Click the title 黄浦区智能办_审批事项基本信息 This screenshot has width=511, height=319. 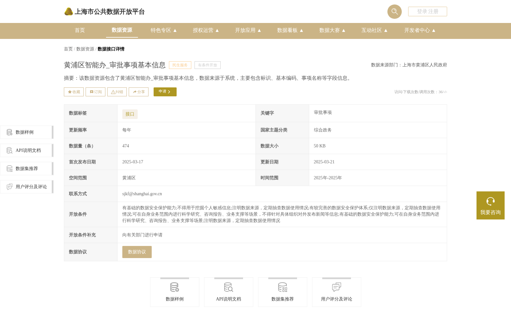coord(115,65)
